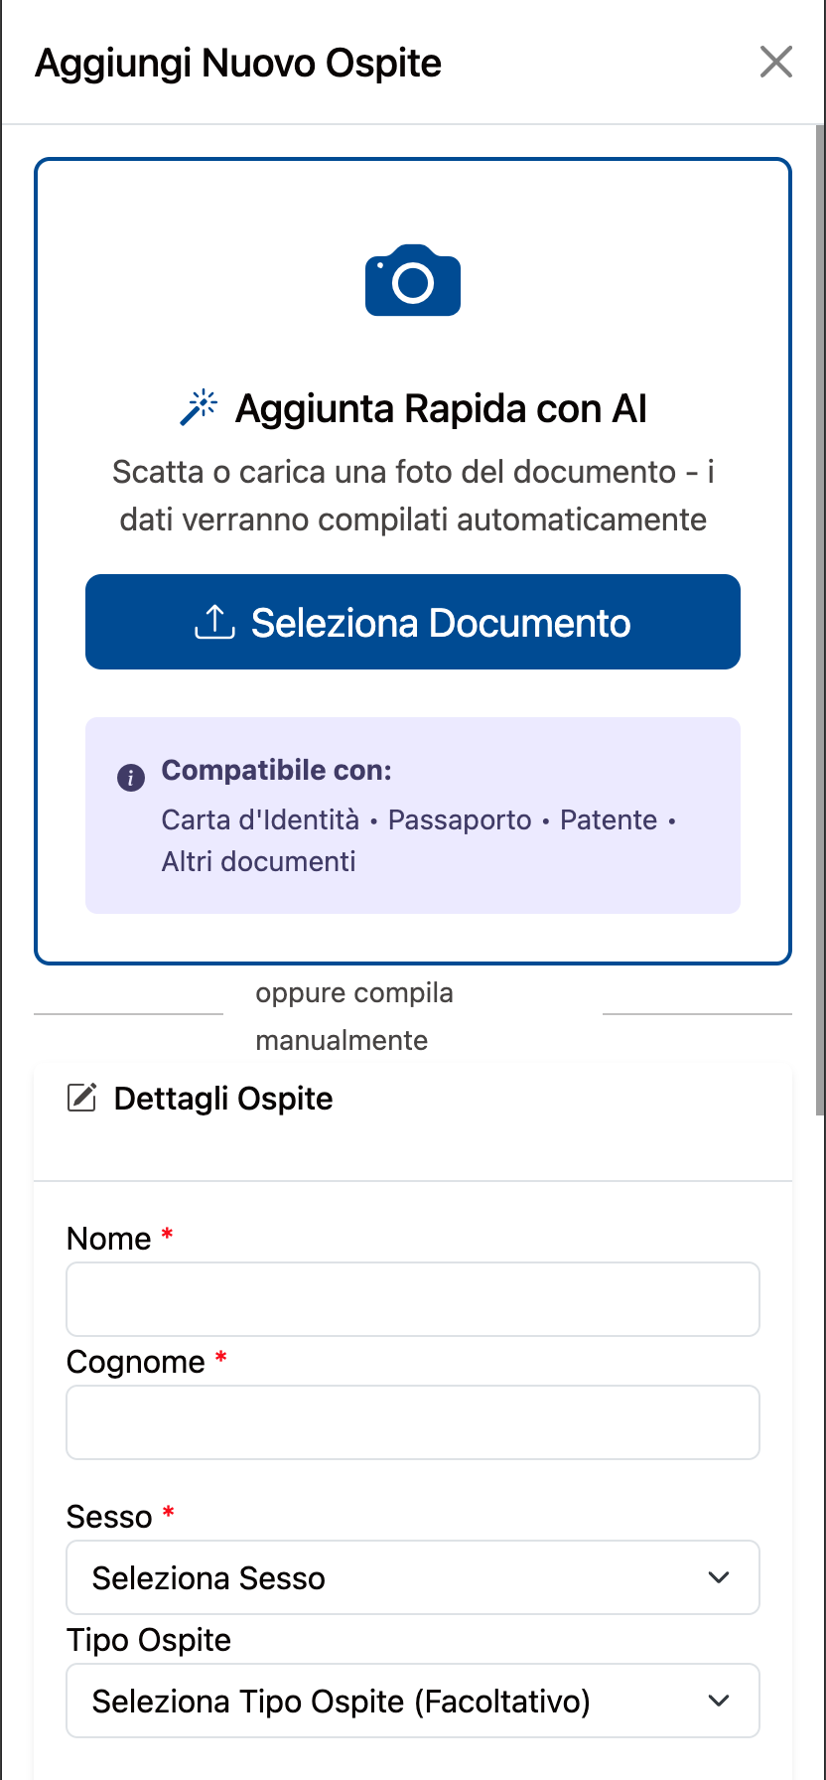Click the Aggiunta Rapida con AI heading

[441, 409]
